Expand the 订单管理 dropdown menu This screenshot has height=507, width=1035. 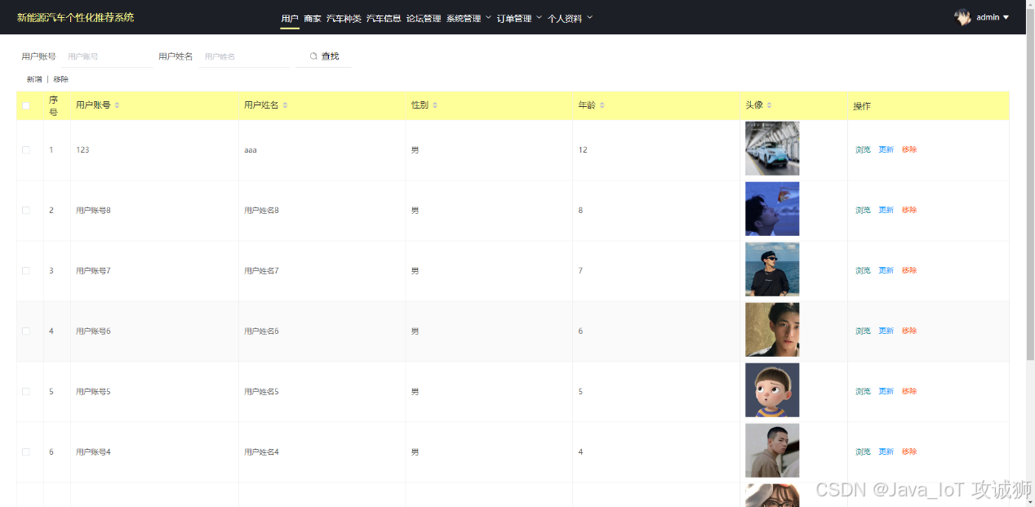tap(519, 18)
